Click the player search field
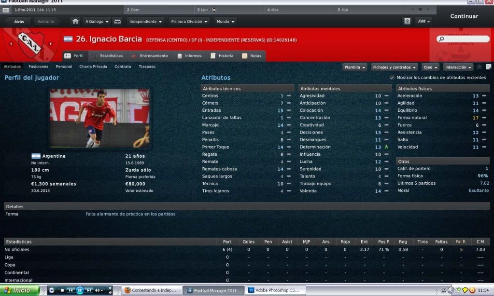494x296 pixels. coord(463,39)
